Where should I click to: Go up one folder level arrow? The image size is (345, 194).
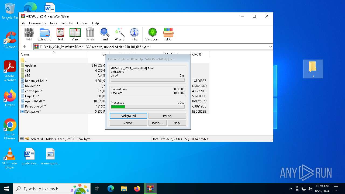point(24,47)
